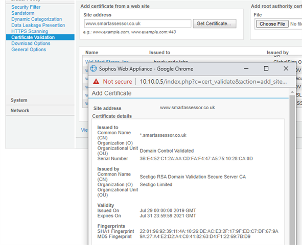Open the Sandstorm settings
Screen dimensions: 302x245
[22, 13]
